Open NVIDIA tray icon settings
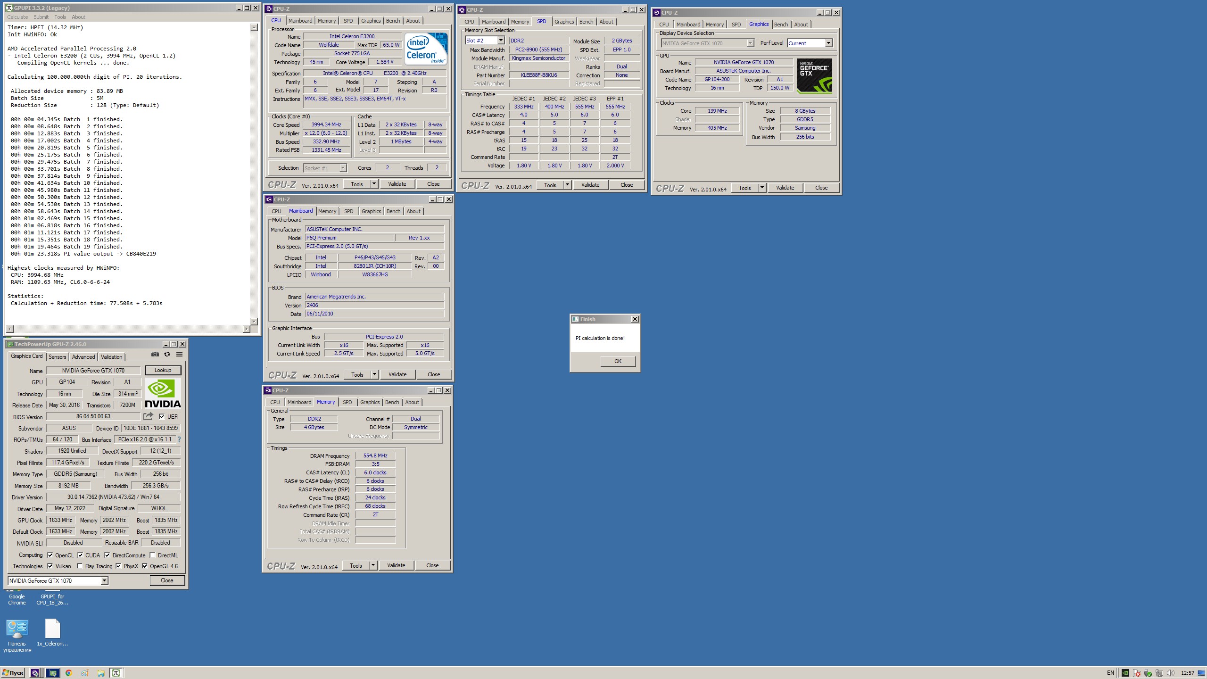 pos(1125,673)
